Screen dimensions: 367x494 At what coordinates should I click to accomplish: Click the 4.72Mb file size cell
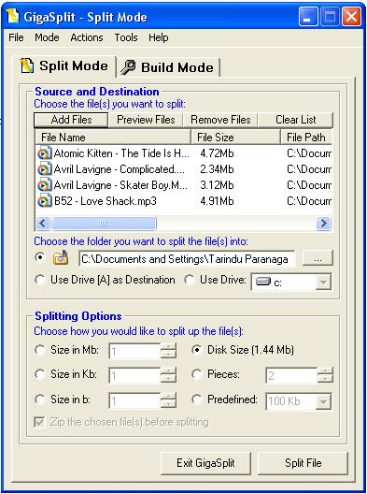(217, 153)
